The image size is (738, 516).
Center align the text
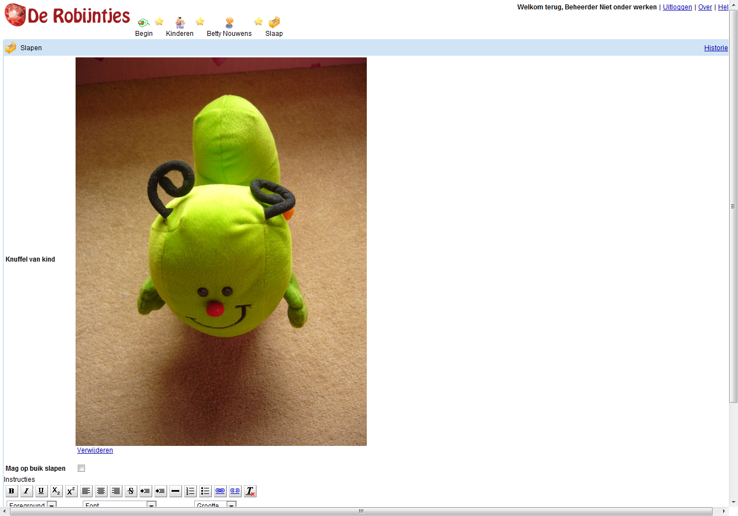coord(101,491)
